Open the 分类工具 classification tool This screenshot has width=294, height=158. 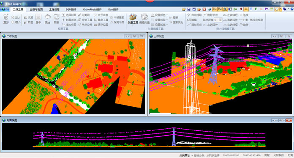[x=85, y=20]
